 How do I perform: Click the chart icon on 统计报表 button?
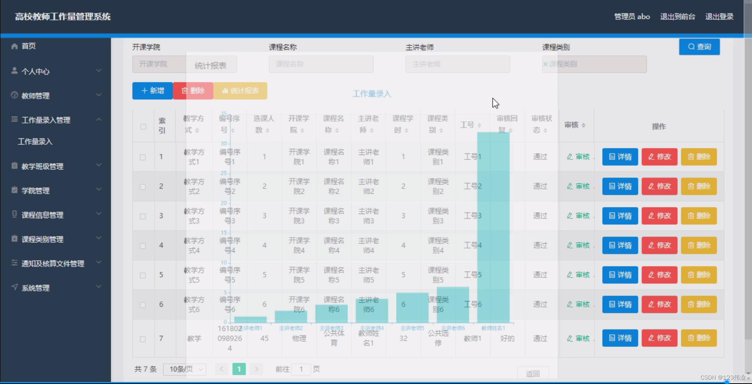[225, 91]
